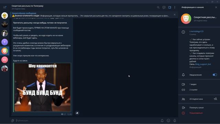Click the notifications bell icon in info panel
The image size is (220, 124).
point(183,75)
